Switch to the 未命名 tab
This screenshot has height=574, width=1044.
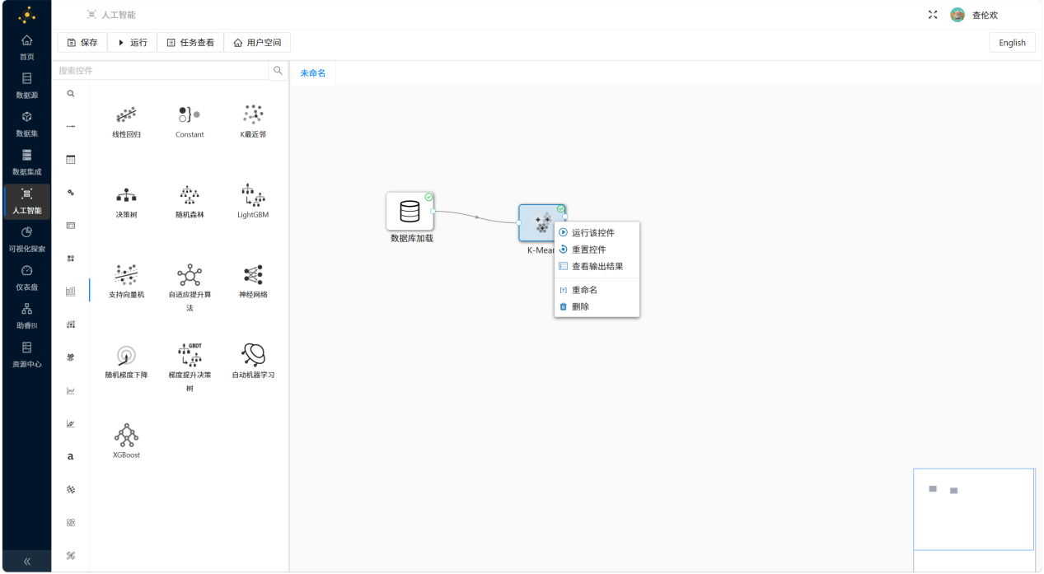pos(313,73)
